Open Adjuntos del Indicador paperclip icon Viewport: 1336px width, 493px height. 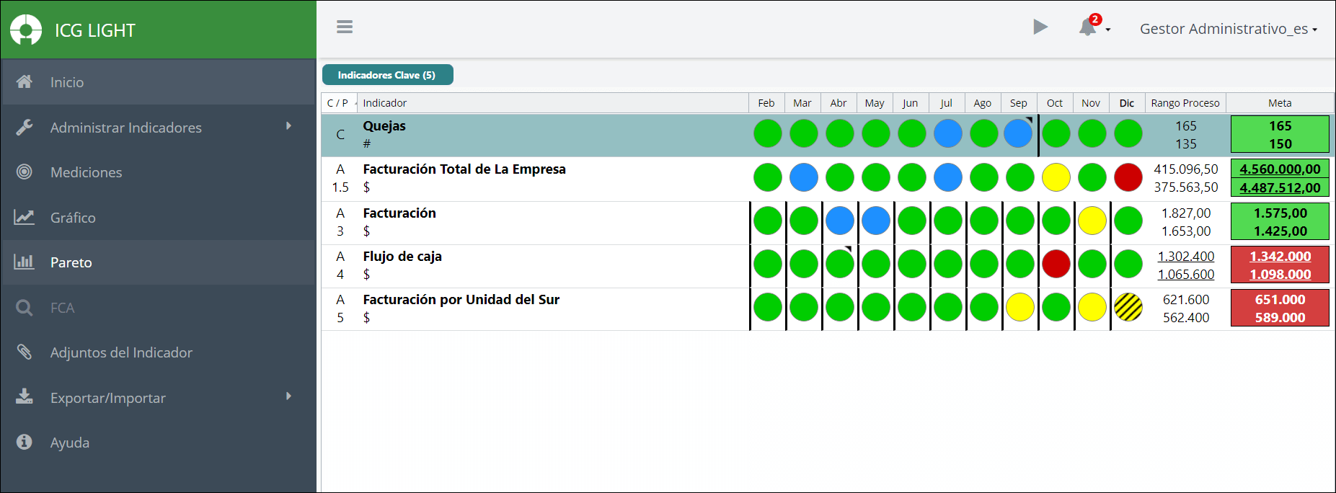coord(25,352)
